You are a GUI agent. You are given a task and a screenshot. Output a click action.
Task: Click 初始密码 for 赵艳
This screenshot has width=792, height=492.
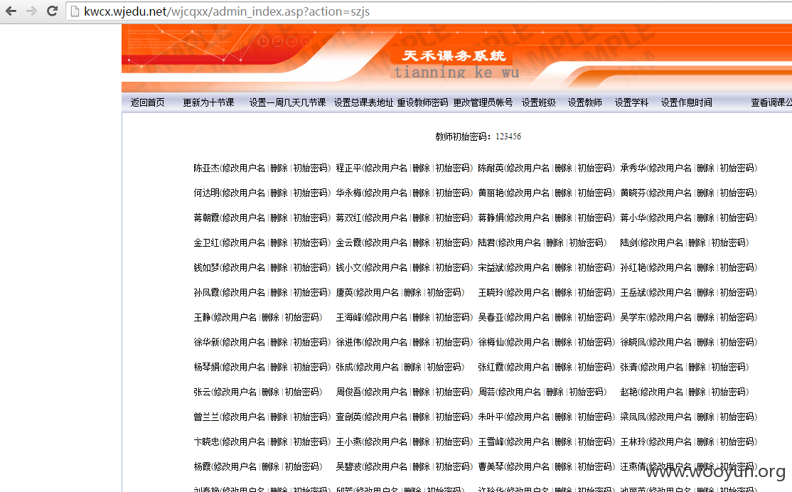click(728, 392)
